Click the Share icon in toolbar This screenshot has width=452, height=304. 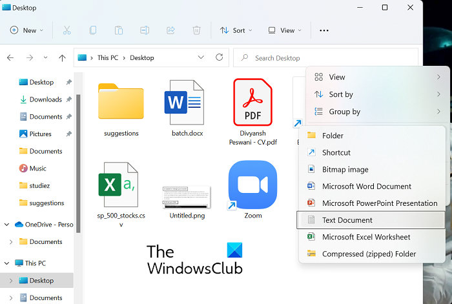pos(170,30)
